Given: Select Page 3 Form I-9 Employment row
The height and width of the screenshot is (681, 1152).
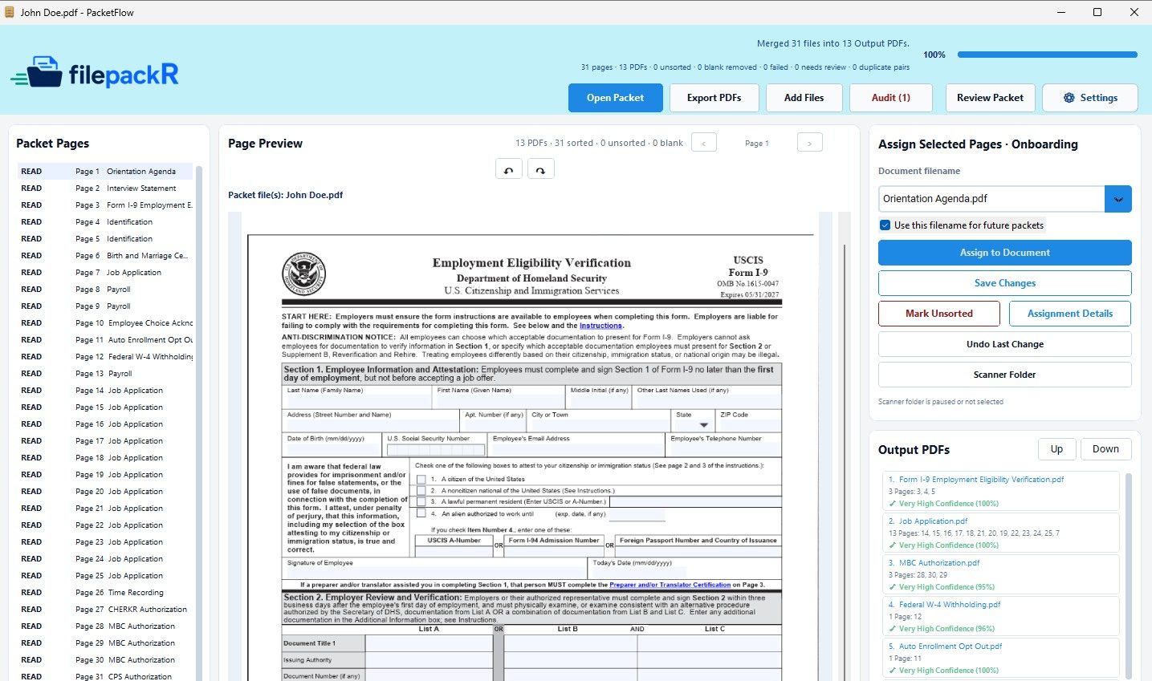Looking at the screenshot, I should pos(105,205).
